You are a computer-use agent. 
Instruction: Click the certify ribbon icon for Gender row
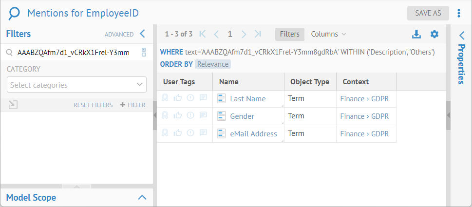point(165,115)
